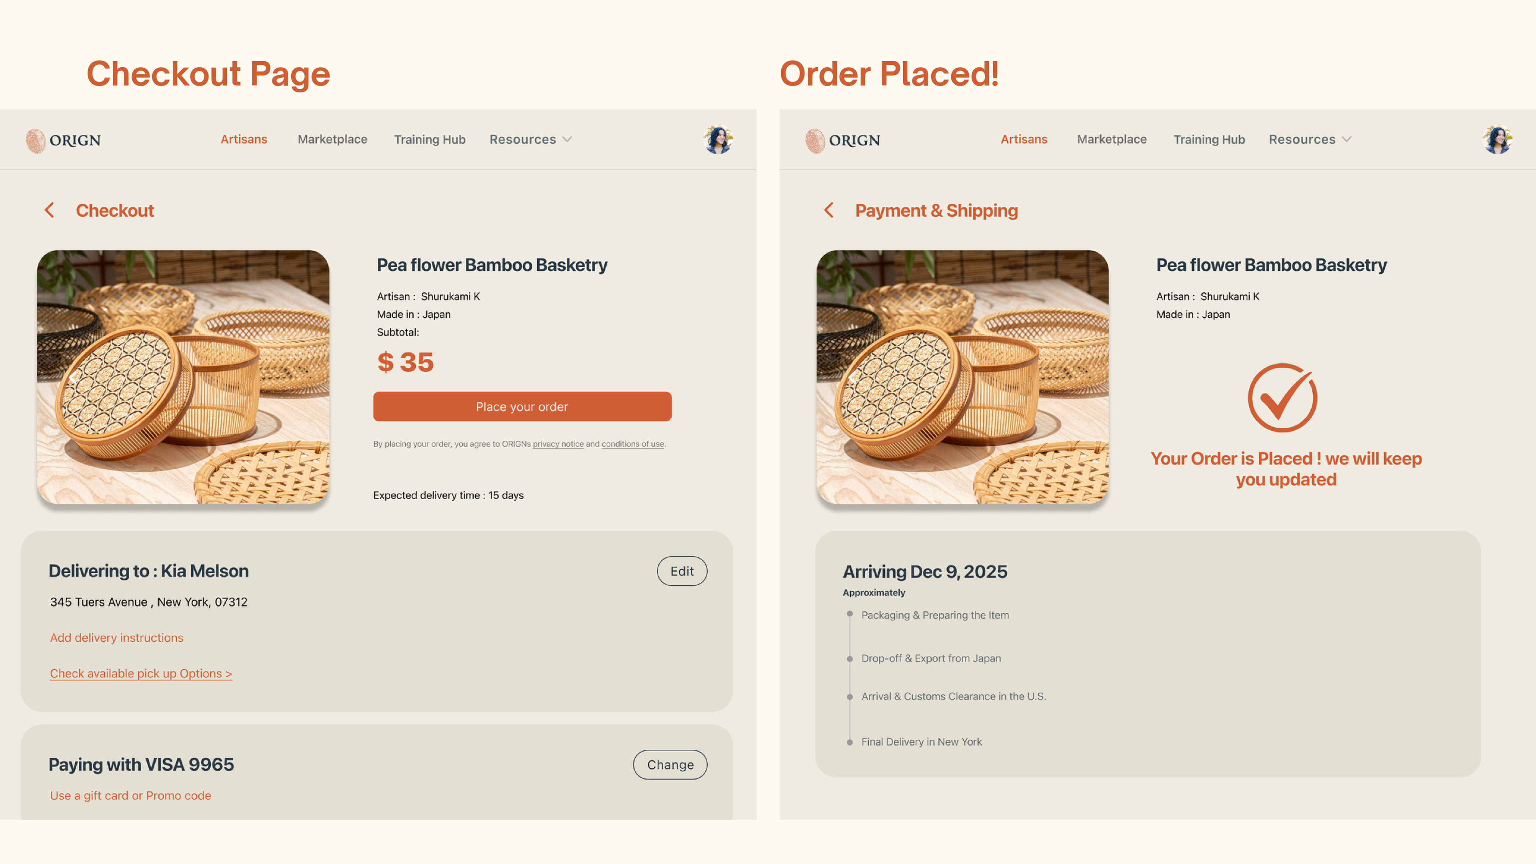
Task: Expand Resources dropdown on Checkout page
Action: coord(530,140)
